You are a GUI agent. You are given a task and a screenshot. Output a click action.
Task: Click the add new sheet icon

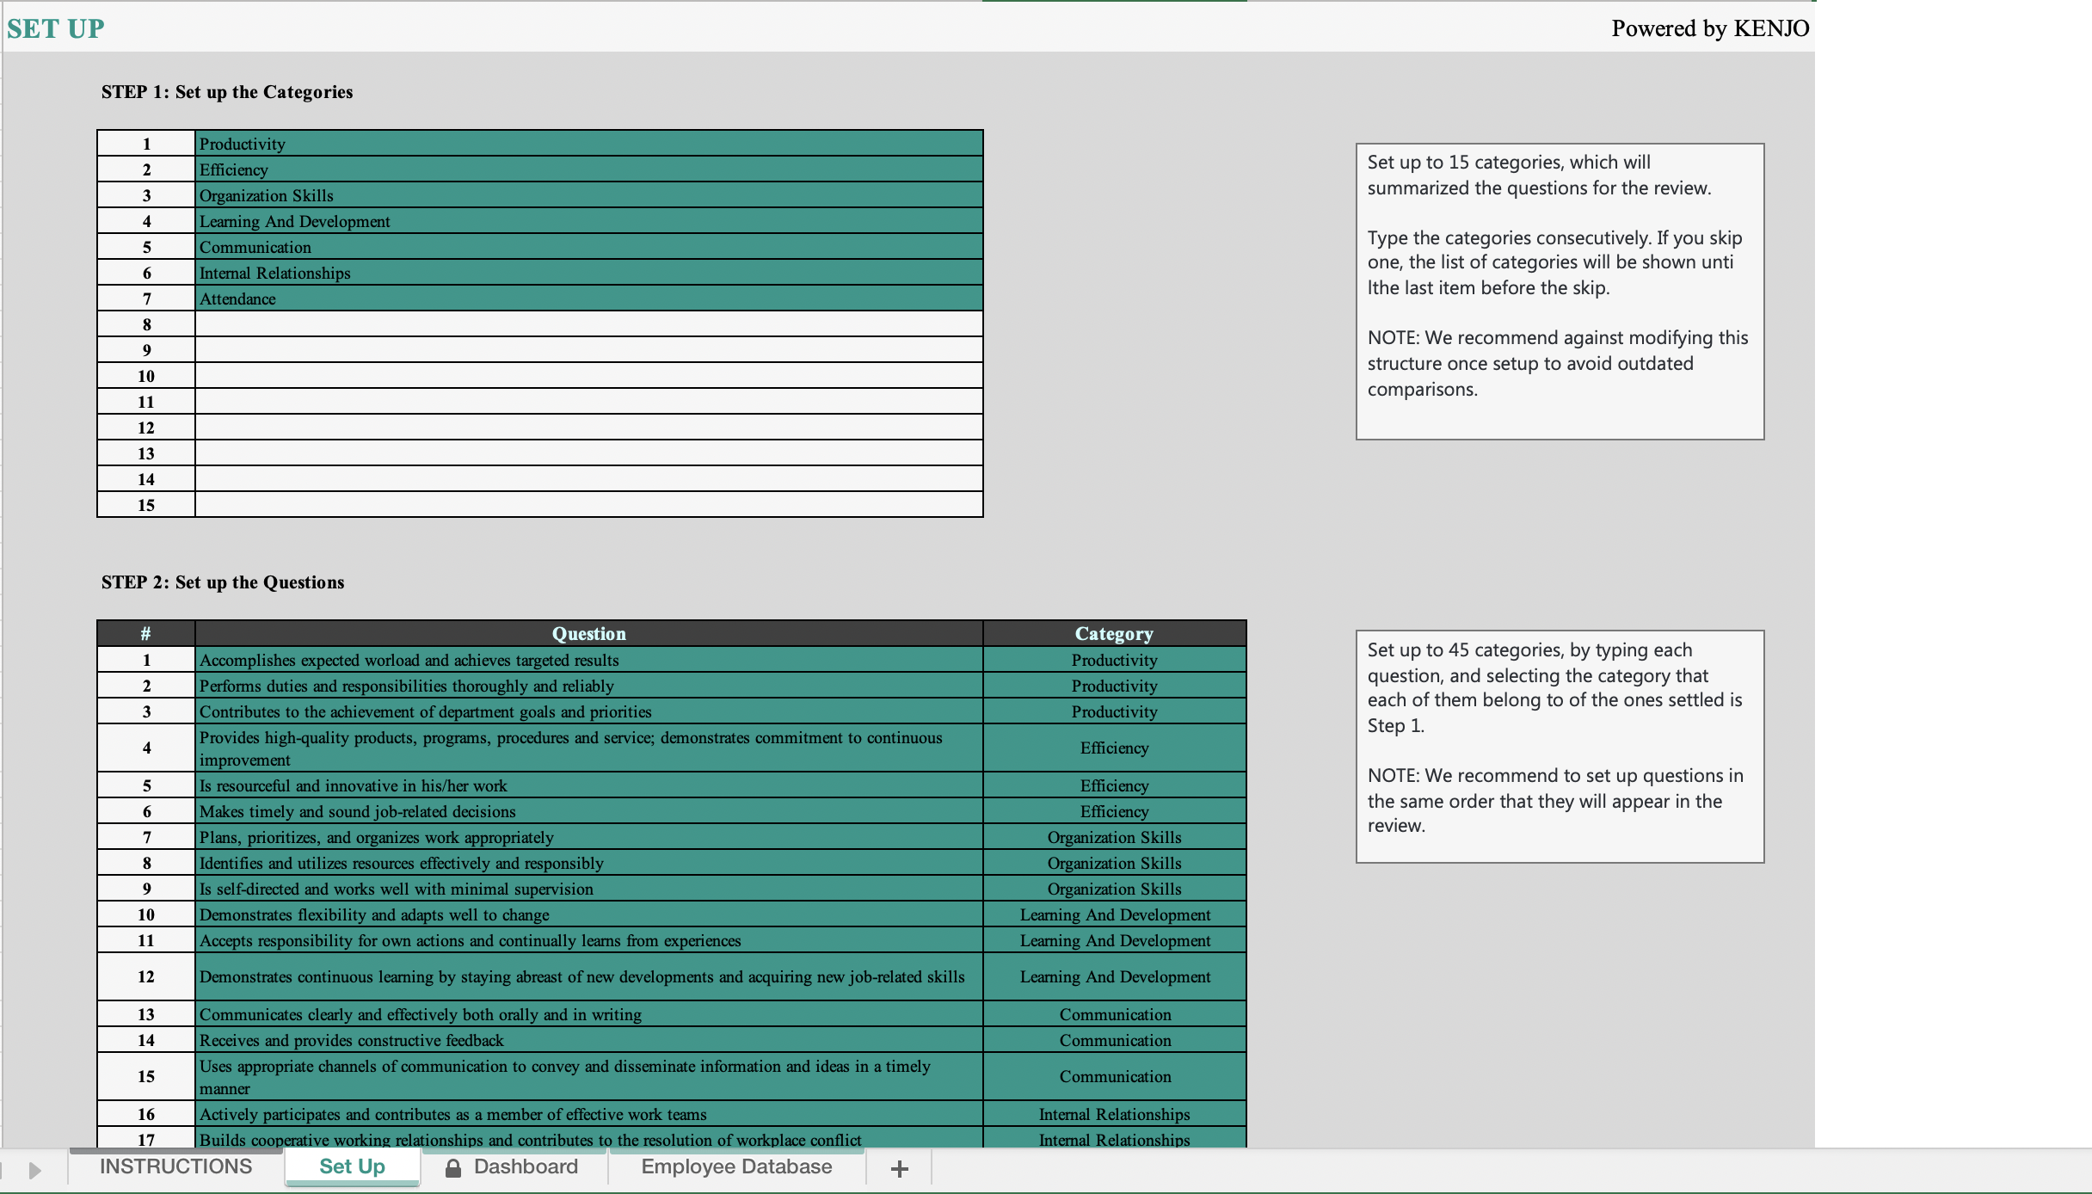898,1166
